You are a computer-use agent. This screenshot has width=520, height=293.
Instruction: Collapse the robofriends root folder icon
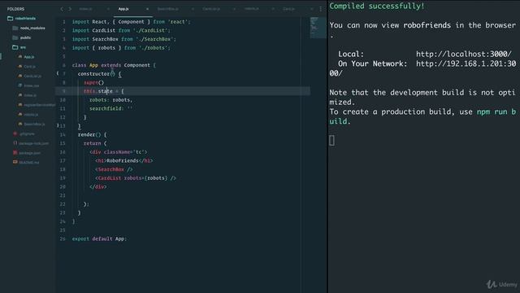[11, 18]
